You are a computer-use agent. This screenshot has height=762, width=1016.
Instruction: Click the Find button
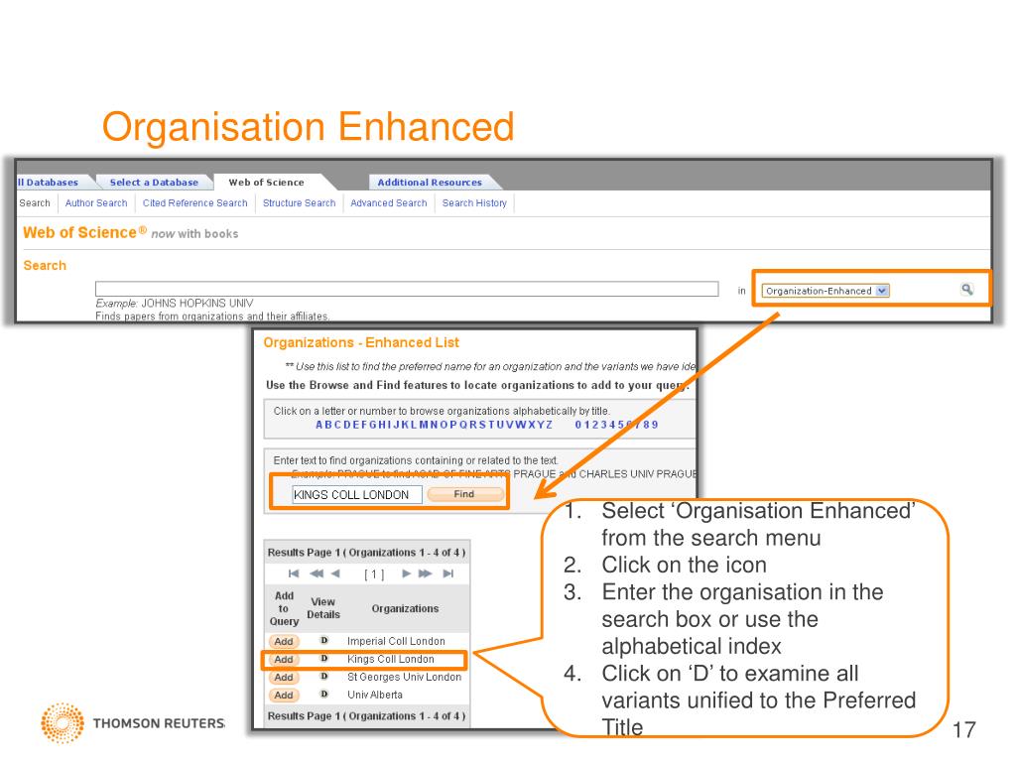click(x=464, y=494)
